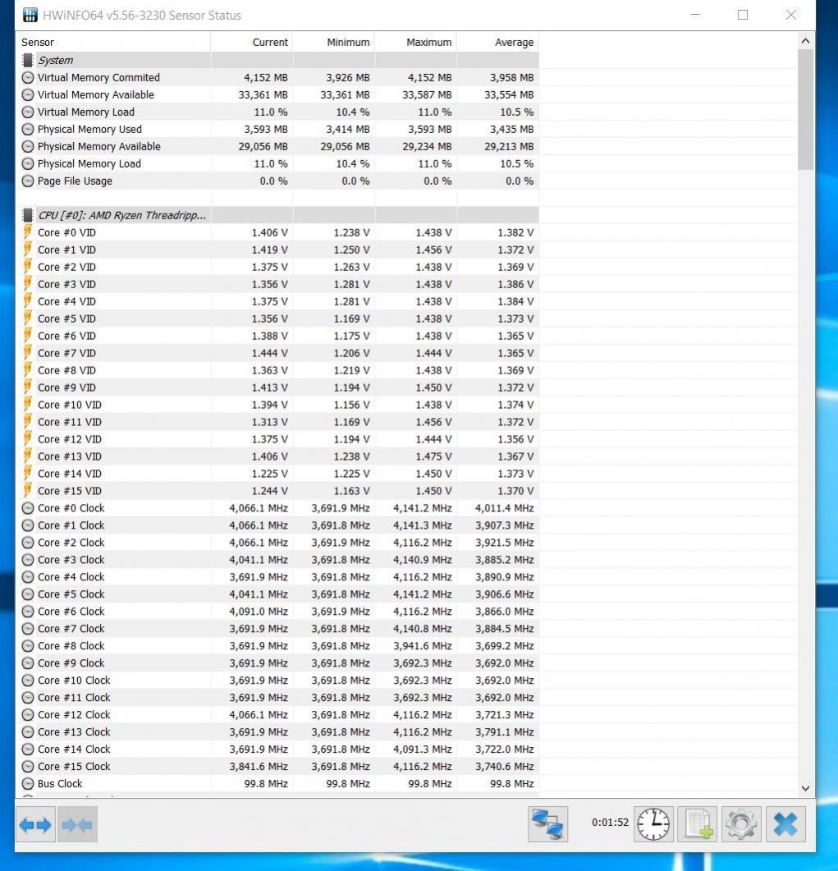Click the Page File Usage gauge icon
The height and width of the screenshot is (871, 838).
(28, 181)
